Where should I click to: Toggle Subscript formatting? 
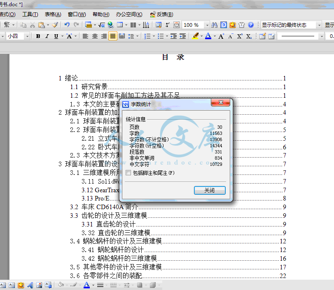(249, 36)
